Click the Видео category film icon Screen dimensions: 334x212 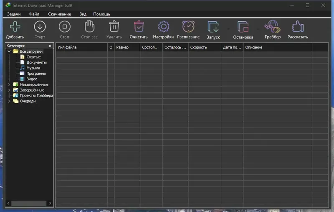point(22,79)
